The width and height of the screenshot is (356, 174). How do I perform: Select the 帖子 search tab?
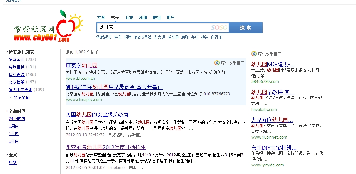pyautogui.click(x=115, y=17)
